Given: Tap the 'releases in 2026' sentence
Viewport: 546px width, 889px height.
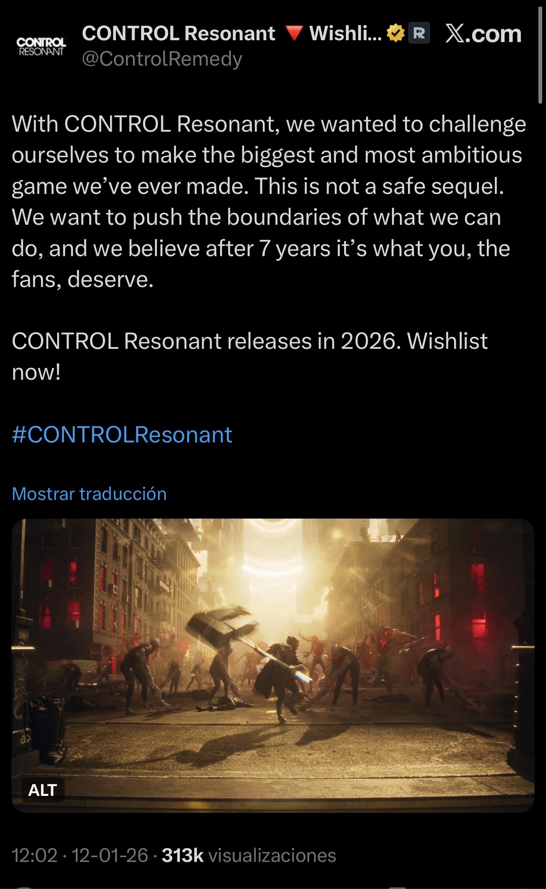Looking at the screenshot, I should [x=250, y=356].
